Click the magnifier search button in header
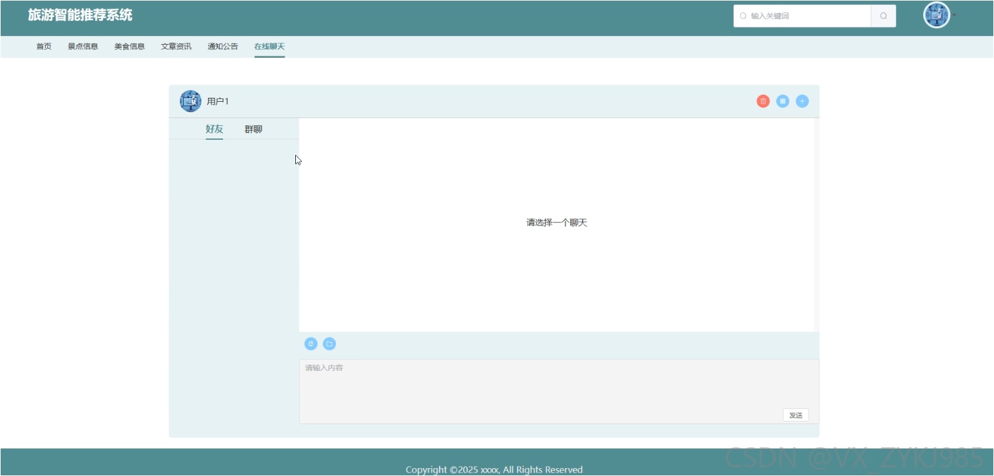Viewport: 994px width, 476px height. (884, 16)
